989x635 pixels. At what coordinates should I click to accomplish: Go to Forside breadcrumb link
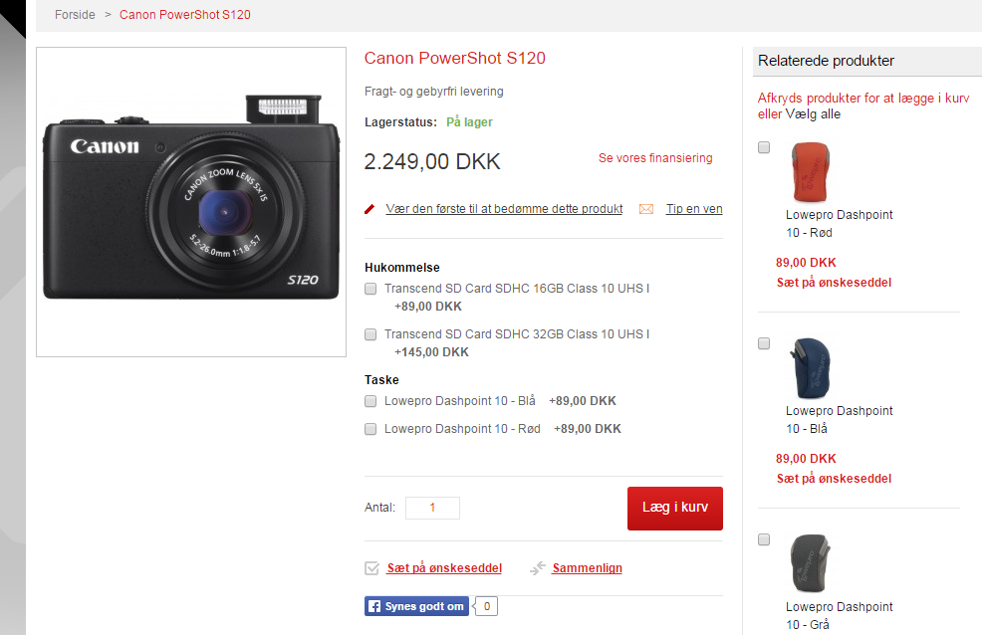tap(75, 15)
